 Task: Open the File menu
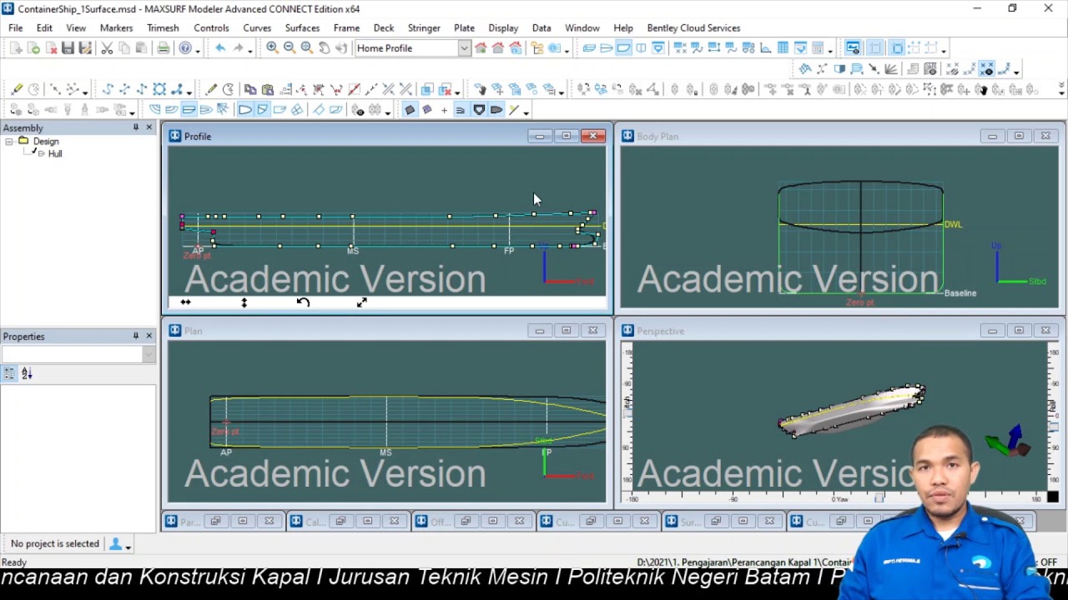coord(16,27)
